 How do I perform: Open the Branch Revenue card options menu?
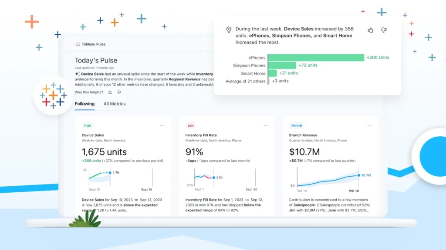[x=369, y=125]
